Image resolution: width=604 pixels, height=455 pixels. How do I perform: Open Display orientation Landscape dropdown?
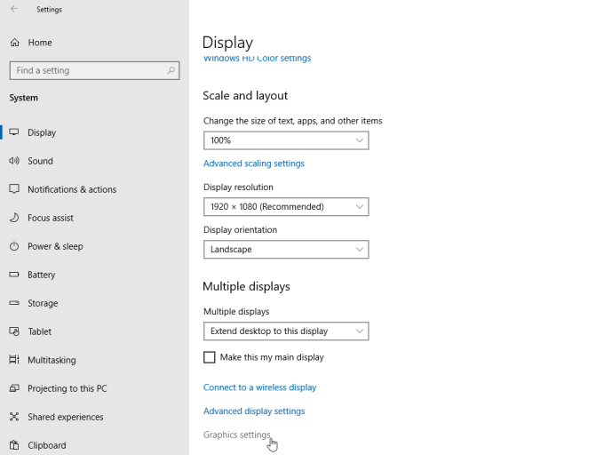tap(285, 250)
